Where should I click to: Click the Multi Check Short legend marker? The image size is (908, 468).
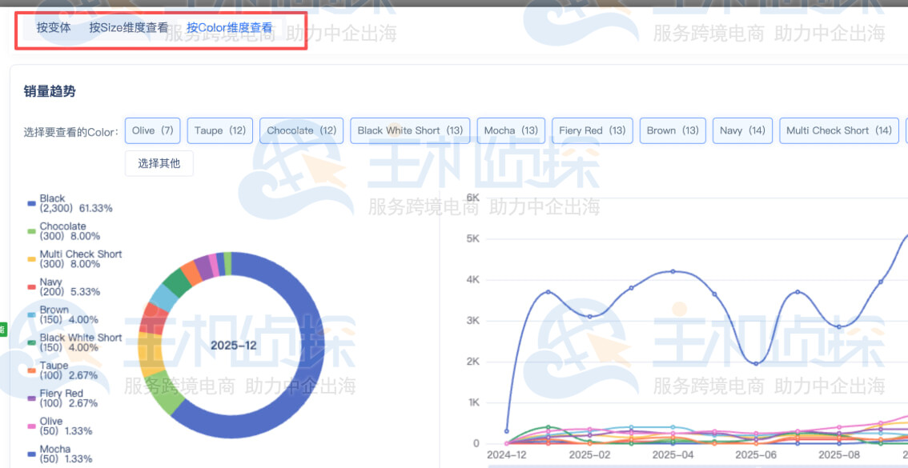pos(32,259)
